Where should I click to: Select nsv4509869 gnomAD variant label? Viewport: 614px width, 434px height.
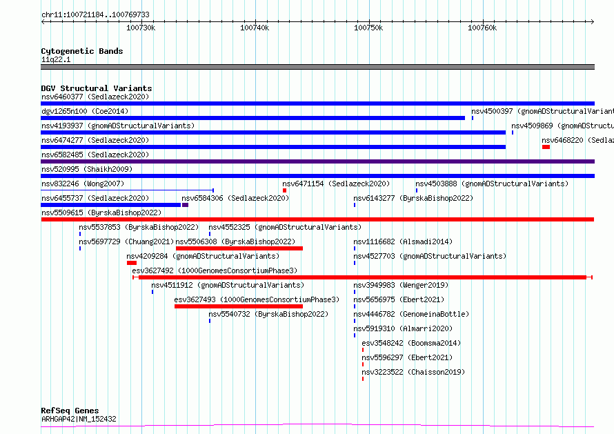coord(562,126)
